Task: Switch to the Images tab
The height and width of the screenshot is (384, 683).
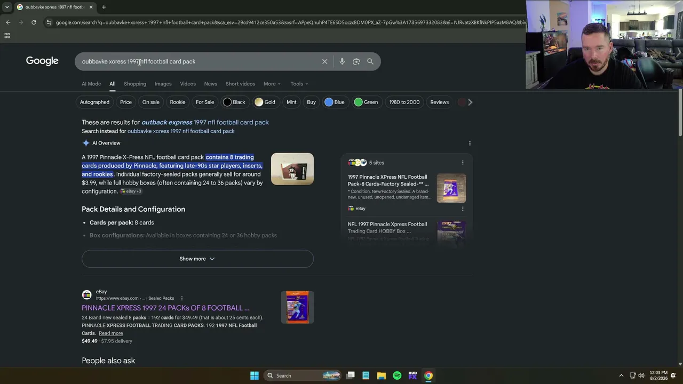Action: point(163,84)
